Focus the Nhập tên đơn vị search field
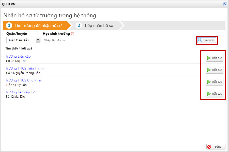 pyautogui.click(x=118, y=40)
